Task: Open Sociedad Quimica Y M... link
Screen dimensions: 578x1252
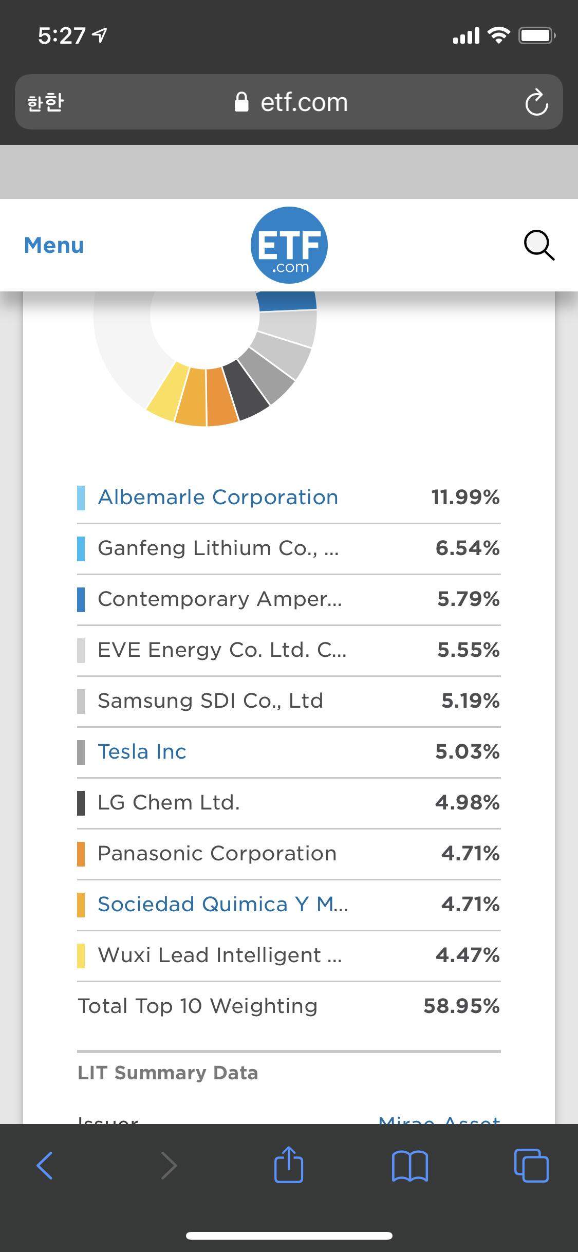Action: (x=222, y=905)
